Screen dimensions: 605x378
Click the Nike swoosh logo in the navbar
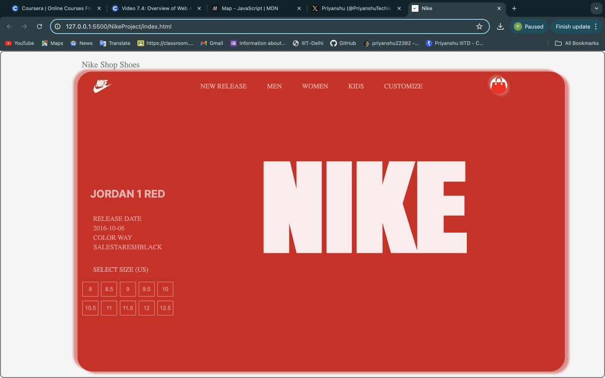coord(102,86)
